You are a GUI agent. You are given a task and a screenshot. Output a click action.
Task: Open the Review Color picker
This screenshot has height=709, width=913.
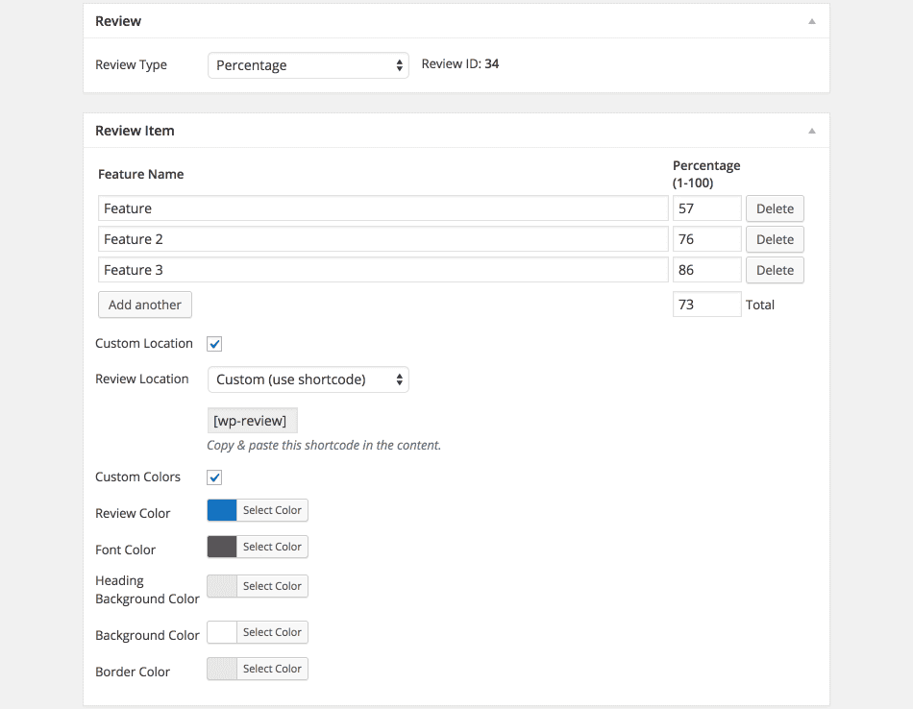click(x=274, y=510)
